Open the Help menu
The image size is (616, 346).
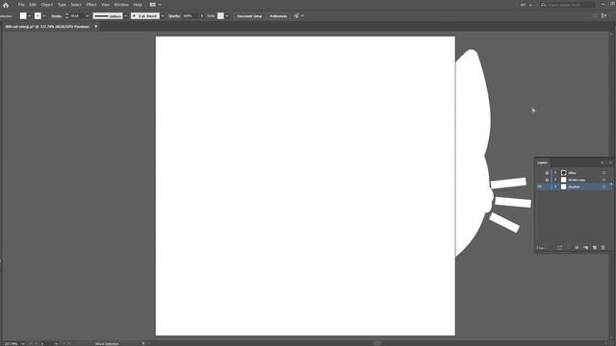point(138,5)
